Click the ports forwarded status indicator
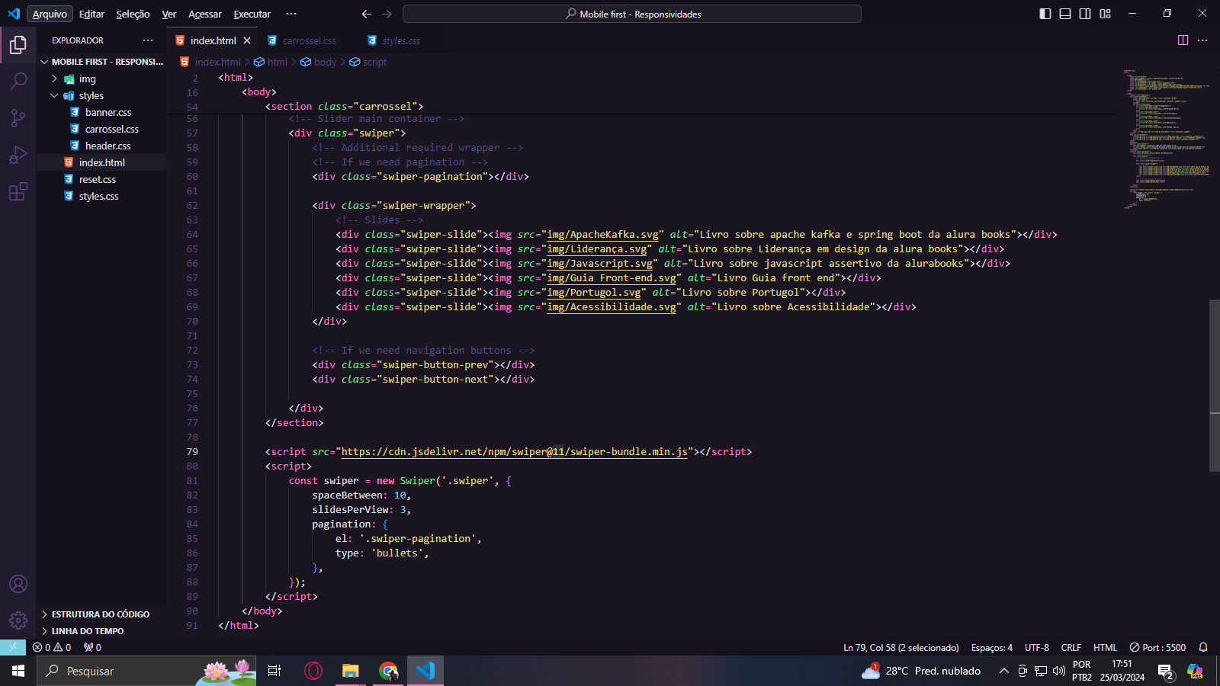This screenshot has height=686, width=1220. pyautogui.click(x=92, y=647)
